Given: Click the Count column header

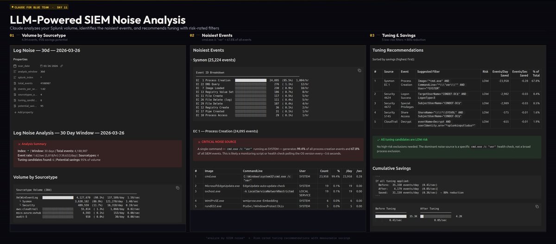Looking at the screenshot, I should (x=324, y=171).
